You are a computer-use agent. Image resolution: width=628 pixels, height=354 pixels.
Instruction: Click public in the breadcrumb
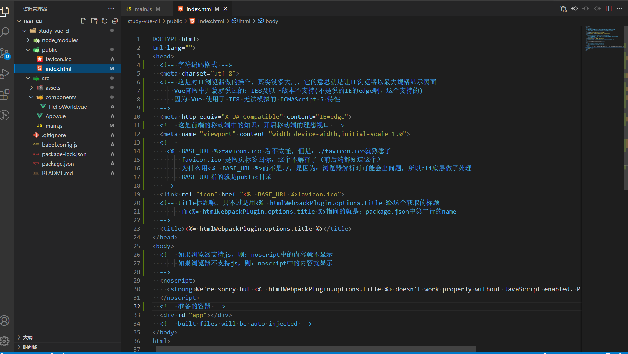click(174, 21)
